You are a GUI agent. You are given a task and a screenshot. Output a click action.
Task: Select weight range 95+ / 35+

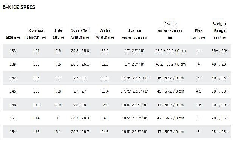point(220,132)
